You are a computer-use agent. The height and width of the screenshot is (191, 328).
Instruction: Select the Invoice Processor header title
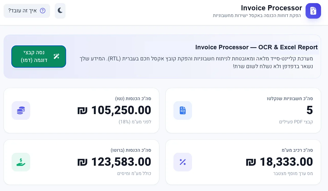coord(271,8)
